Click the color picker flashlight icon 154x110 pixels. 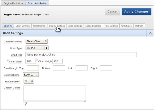(25, 104)
